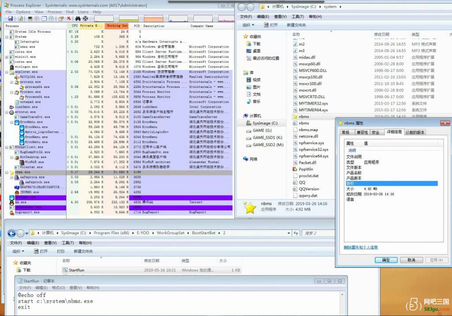
Task: Open the Options menu in Process Explorer
Action: (x=23, y=12)
